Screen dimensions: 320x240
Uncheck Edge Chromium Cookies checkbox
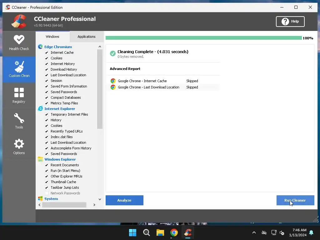click(x=47, y=58)
